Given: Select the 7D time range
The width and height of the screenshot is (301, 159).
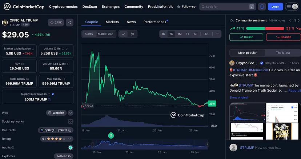Looking at the screenshot, I should point(171,34).
